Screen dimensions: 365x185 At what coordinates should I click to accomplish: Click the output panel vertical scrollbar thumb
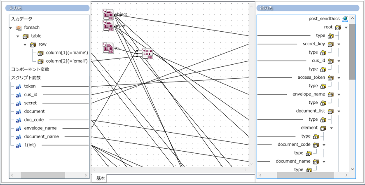tap(352, 52)
